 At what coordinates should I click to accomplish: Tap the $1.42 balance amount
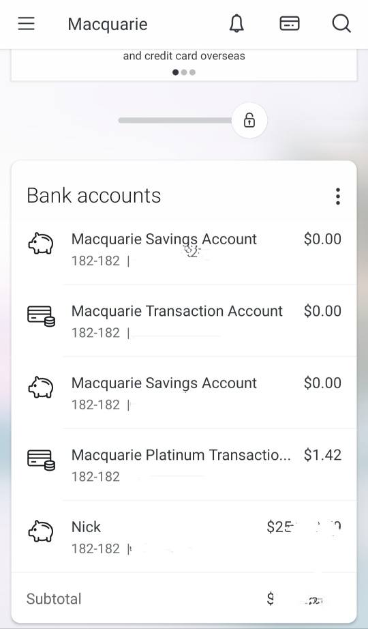[x=322, y=455]
